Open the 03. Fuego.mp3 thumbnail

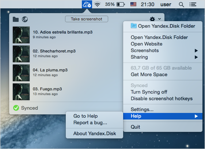coord(21,92)
